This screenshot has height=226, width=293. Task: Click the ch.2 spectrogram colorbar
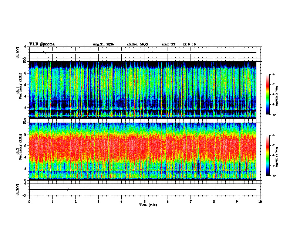tap(267, 155)
